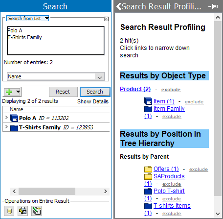Open the Name attribute combo box
This screenshot has width=223, height=219.
[56, 76]
